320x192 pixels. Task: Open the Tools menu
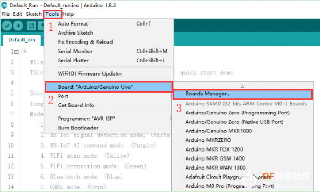click(52, 14)
